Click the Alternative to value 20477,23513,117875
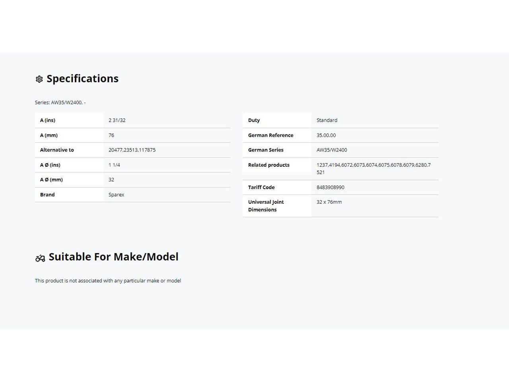This screenshot has width=509, height=382. click(132, 150)
